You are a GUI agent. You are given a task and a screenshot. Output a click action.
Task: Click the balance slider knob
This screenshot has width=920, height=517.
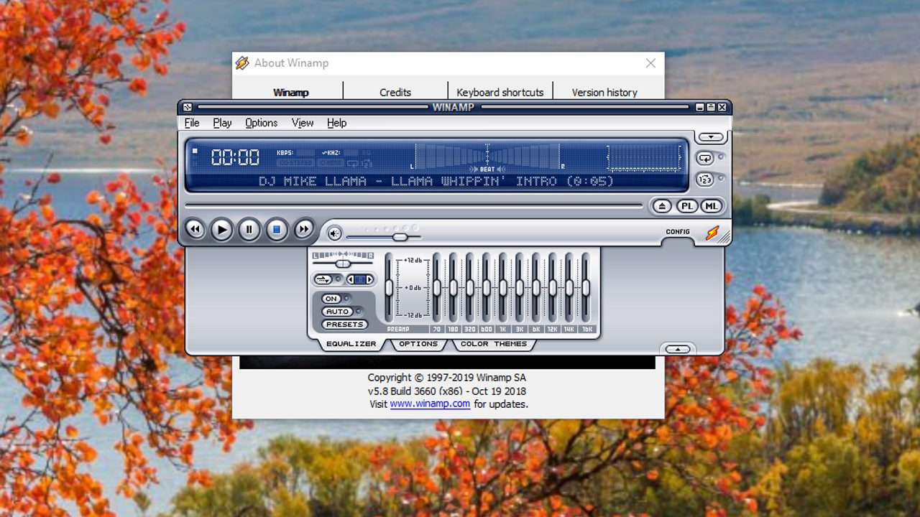(343, 264)
